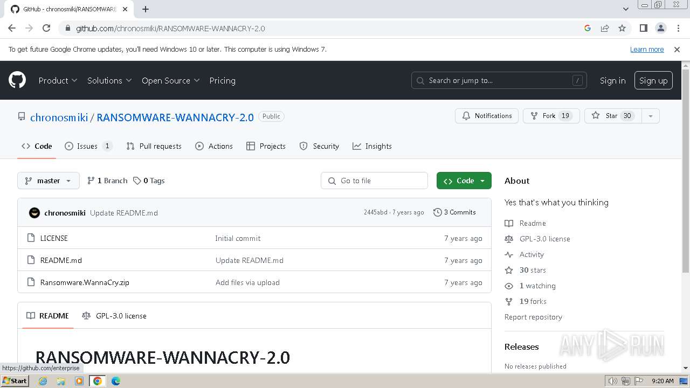
Task: Switch to the Insights tab
Action: [372, 146]
